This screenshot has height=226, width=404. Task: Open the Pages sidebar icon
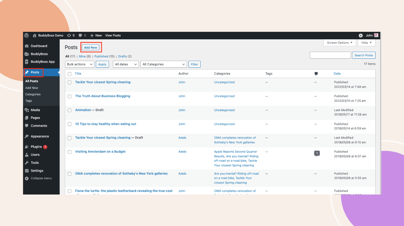(x=27, y=118)
